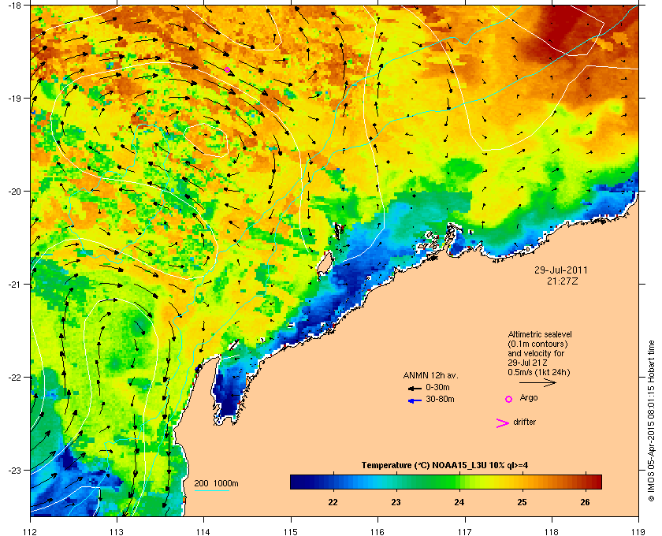
Task: Click the Temperature NOAA15_L3U colorbar title
Action: pyautogui.click(x=444, y=466)
